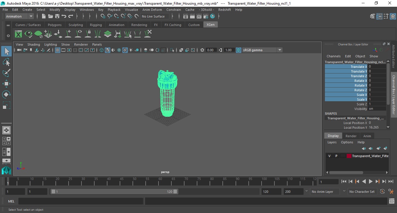Click the Scale Z value field
Viewport: 397px width, 213px height.
click(x=377, y=104)
